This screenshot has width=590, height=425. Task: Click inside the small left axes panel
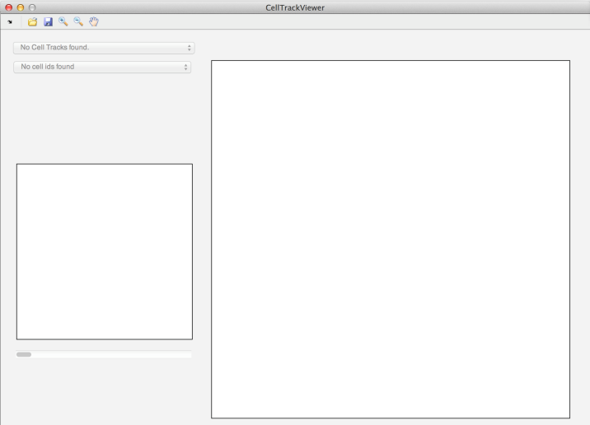coord(105,251)
